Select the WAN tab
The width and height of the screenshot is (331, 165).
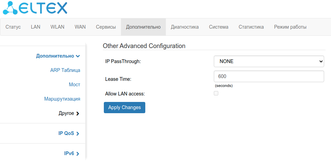pos(80,27)
